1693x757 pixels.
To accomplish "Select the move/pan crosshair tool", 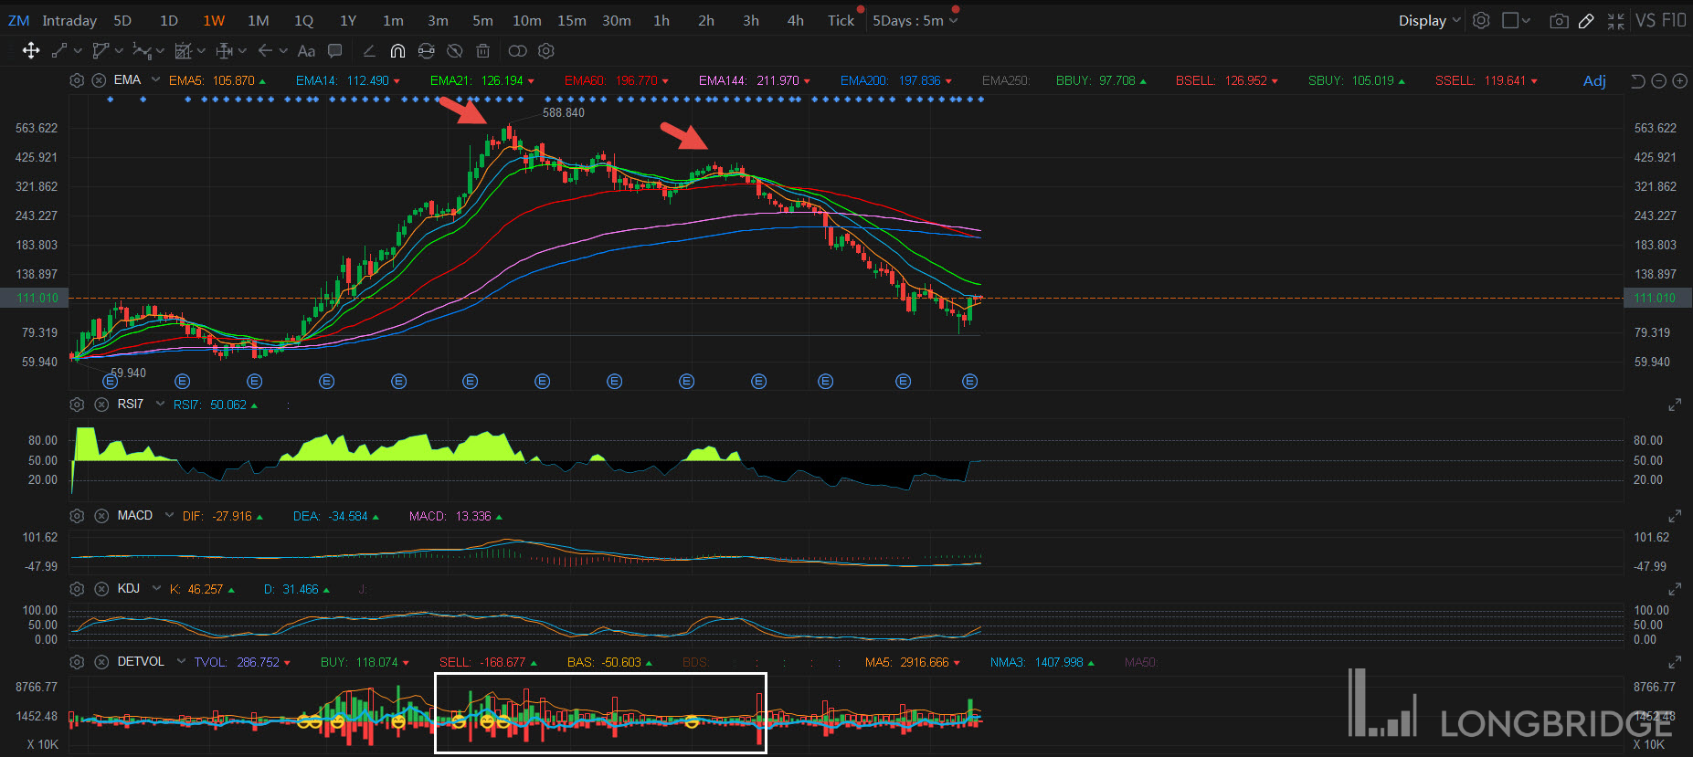I will 31,51.
